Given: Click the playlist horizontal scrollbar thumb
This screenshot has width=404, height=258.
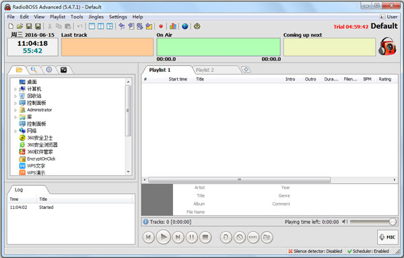Looking at the screenshot, I should (239, 179).
